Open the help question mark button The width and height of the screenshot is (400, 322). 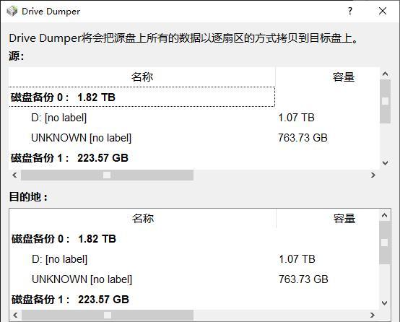pos(350,11)
